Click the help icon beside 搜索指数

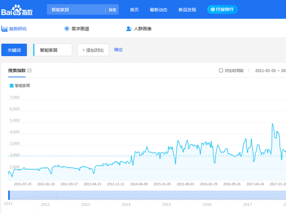[x=30, y=71]
